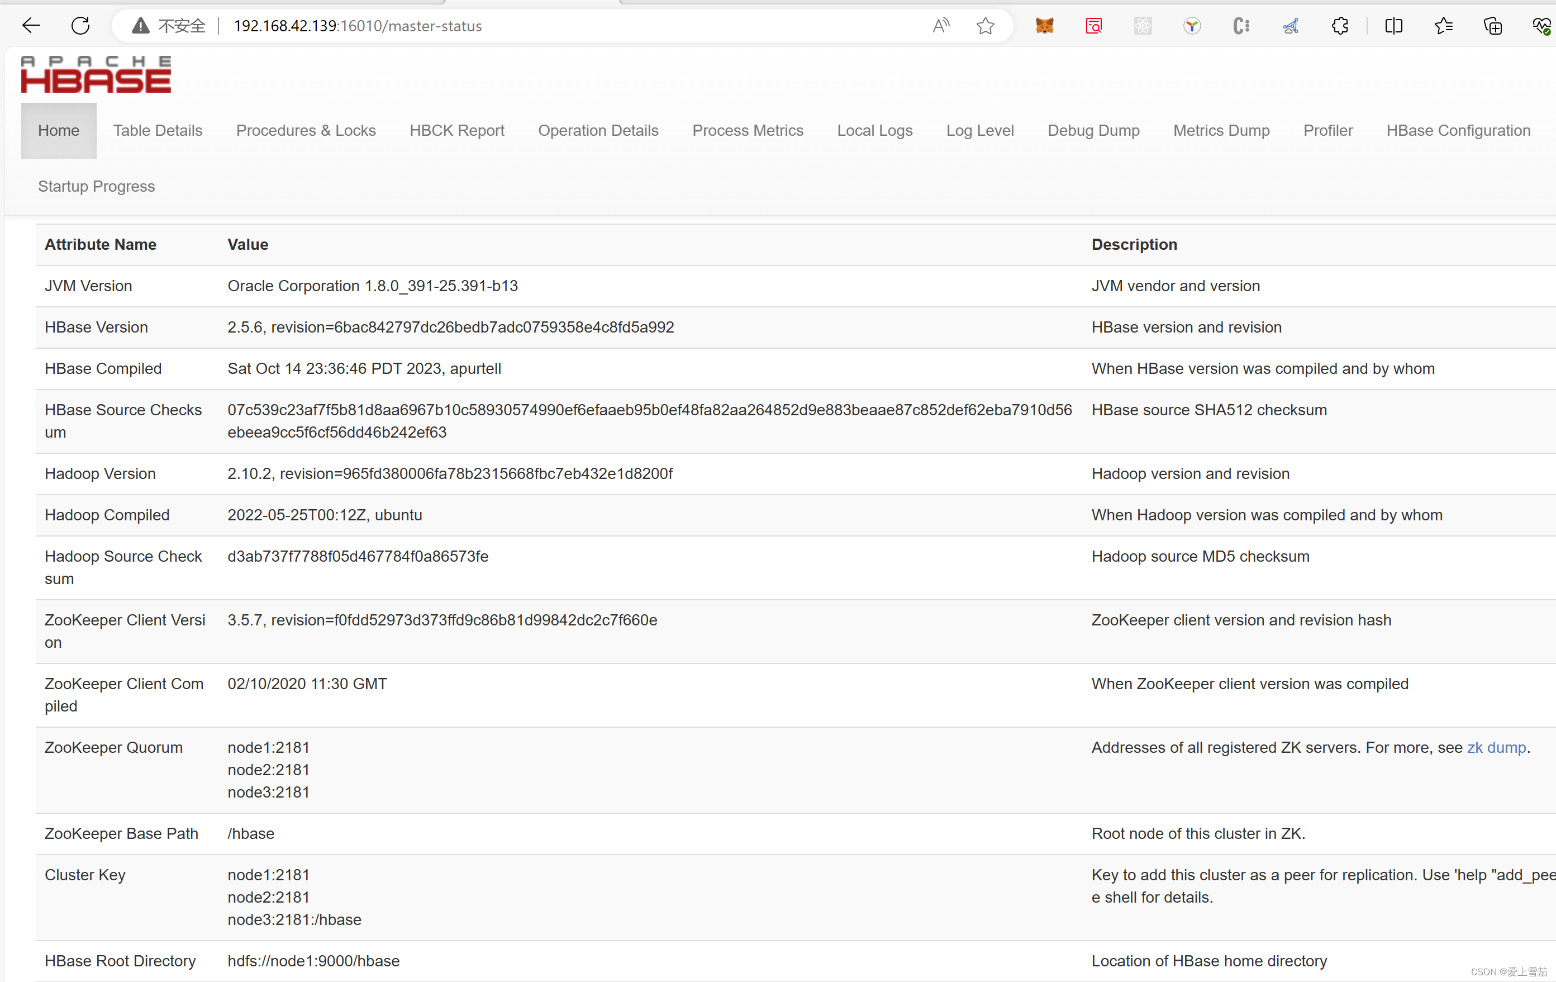The width and height of the screenshot is (1556, 982).
Task: Open Browser essentials performance panel
Action: (x=1540, y=26)
